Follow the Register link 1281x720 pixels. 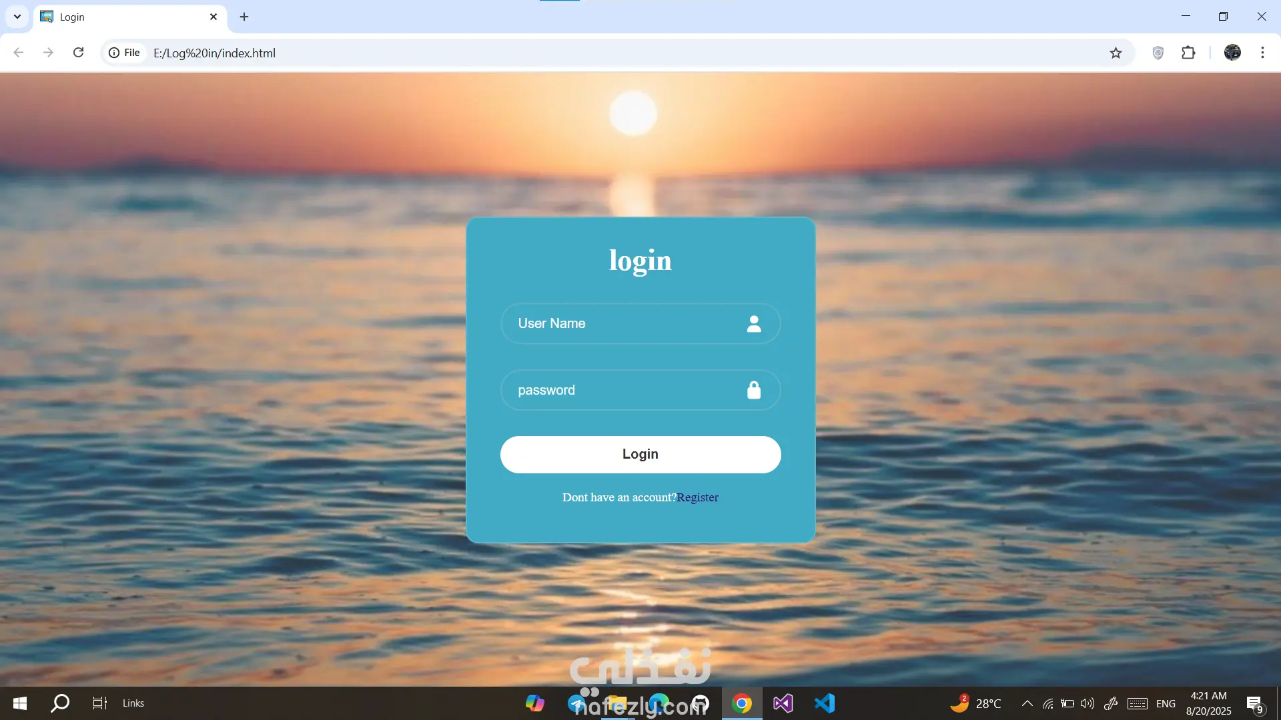pyautogui.click(x=698, y=497)
